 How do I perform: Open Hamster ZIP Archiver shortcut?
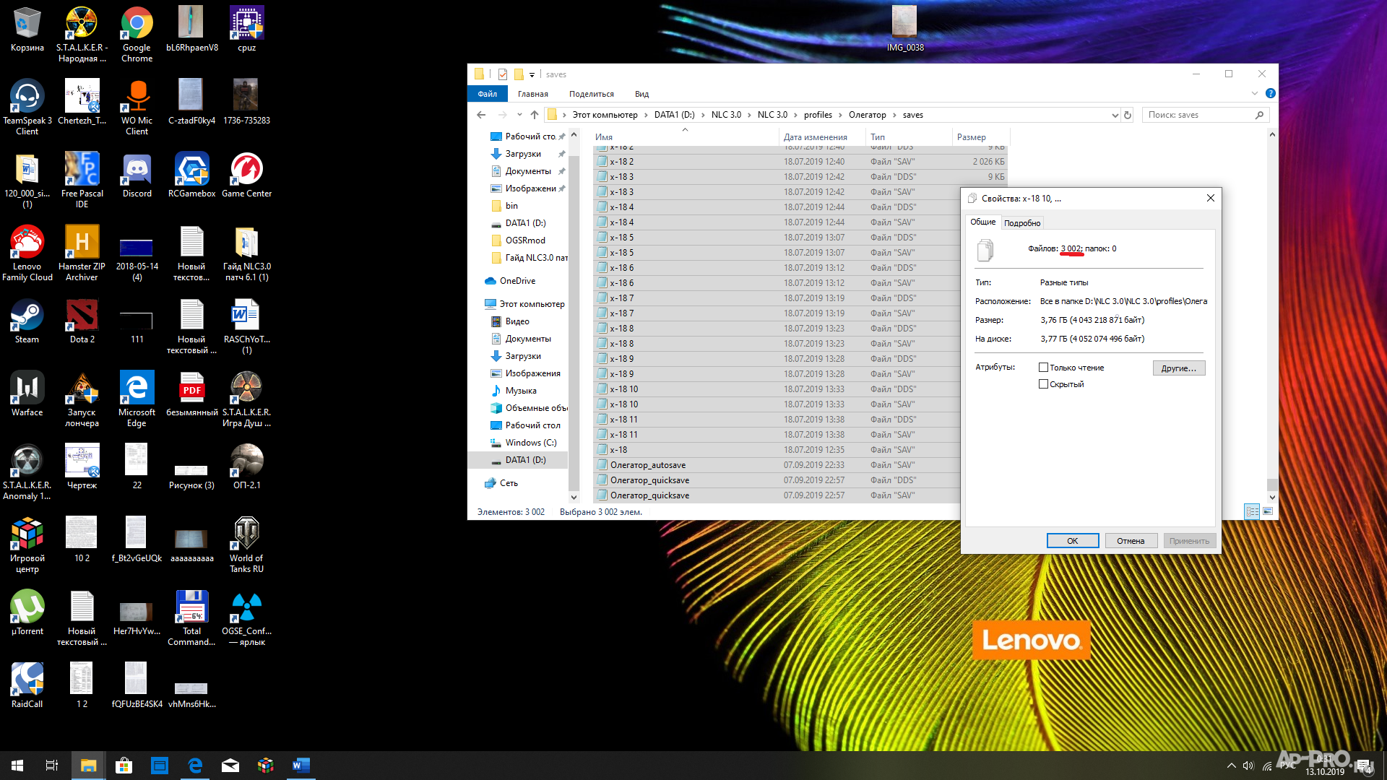click(x=82, y=253)
